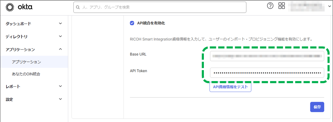333x122 pixels.
Task: Expand the 設定 menu chevron
Action: (x=60, y=99)
